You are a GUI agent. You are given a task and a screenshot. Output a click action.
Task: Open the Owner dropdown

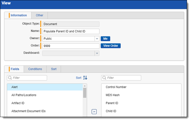tap(97, 39)
